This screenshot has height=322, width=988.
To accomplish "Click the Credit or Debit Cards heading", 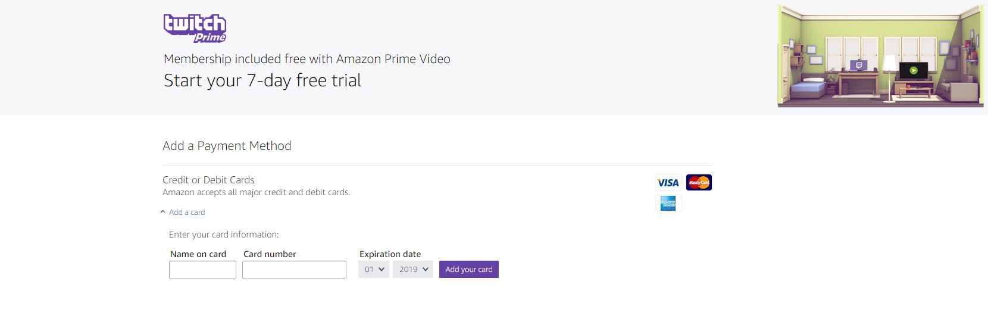I will 208,180.
